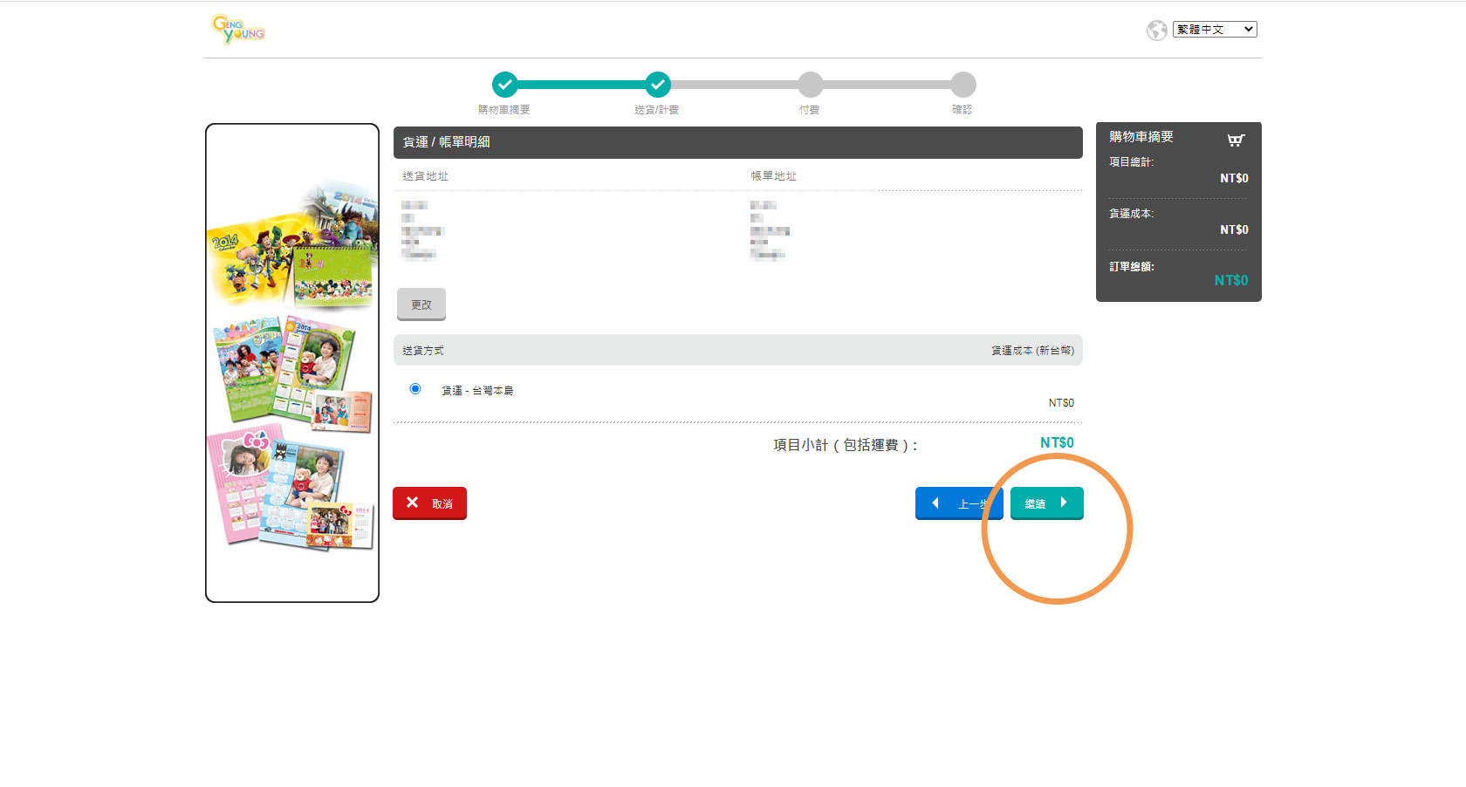The height and width of the screenshot is (787, 1466).
Task: Click the 確認 step label
Action: (x=962, y=110)
